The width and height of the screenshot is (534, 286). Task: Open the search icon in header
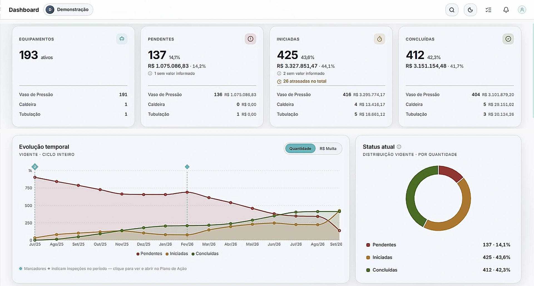click(452, 10)
